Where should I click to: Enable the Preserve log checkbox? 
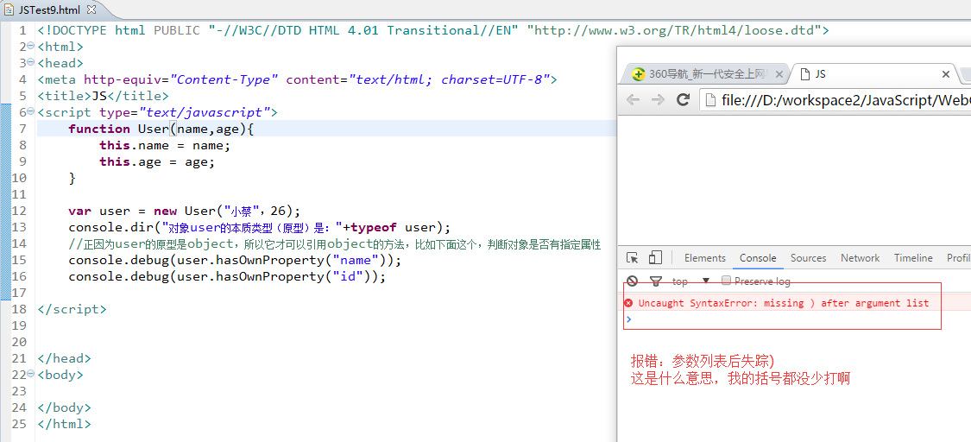coord(727,281)
